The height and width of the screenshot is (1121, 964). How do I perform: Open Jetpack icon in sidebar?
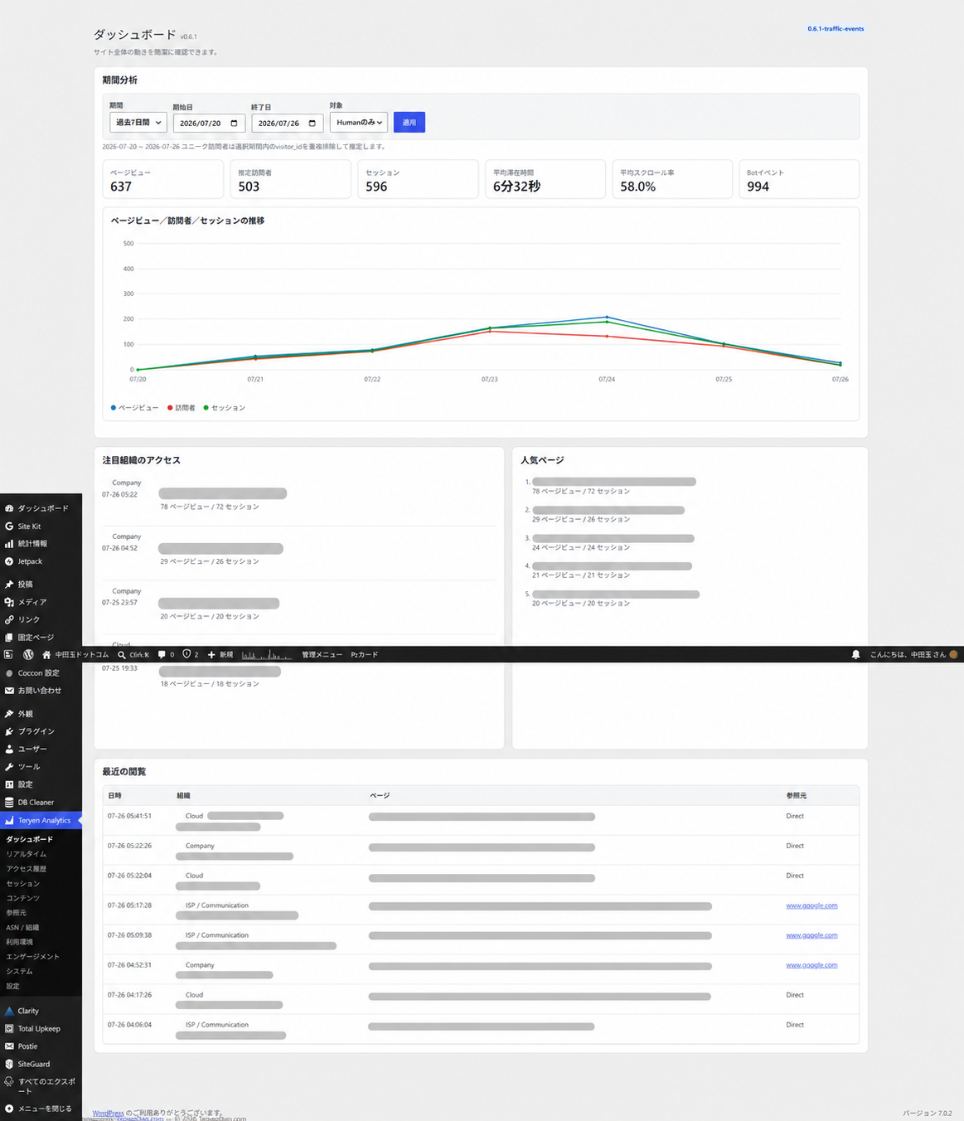[9, 561]
